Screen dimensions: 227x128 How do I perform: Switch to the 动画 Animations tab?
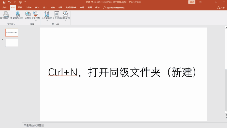pos(60,7)
